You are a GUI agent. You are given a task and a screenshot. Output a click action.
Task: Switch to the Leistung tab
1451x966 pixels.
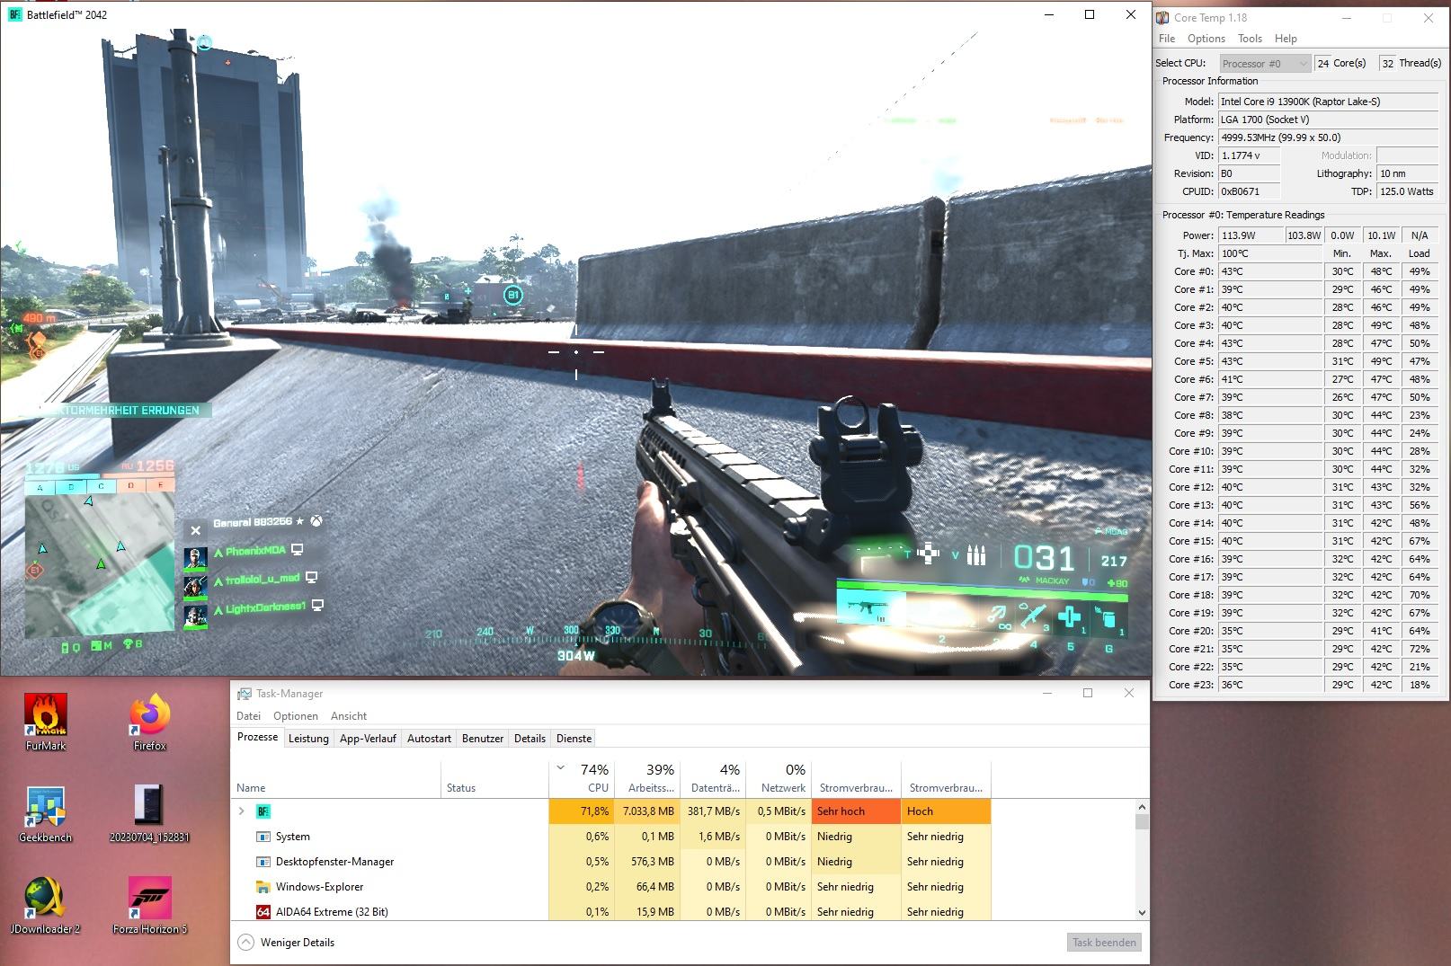(x=308, y=739)
